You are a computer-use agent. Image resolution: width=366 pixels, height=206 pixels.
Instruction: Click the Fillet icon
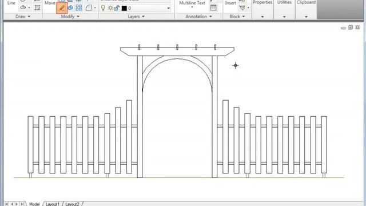(89, 7)
